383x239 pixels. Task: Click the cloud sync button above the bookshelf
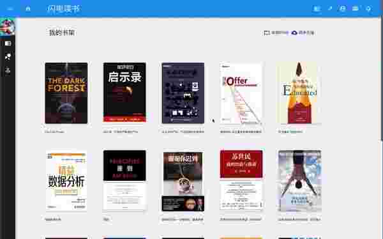click(303, 33)
